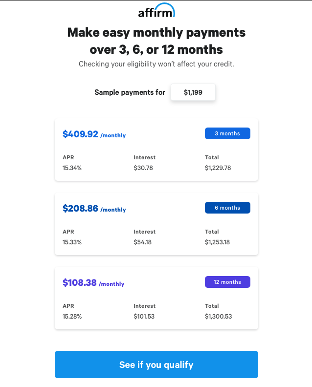Click the 15.34% APR value
312x387 pixels.
click(x=72, y=168)
